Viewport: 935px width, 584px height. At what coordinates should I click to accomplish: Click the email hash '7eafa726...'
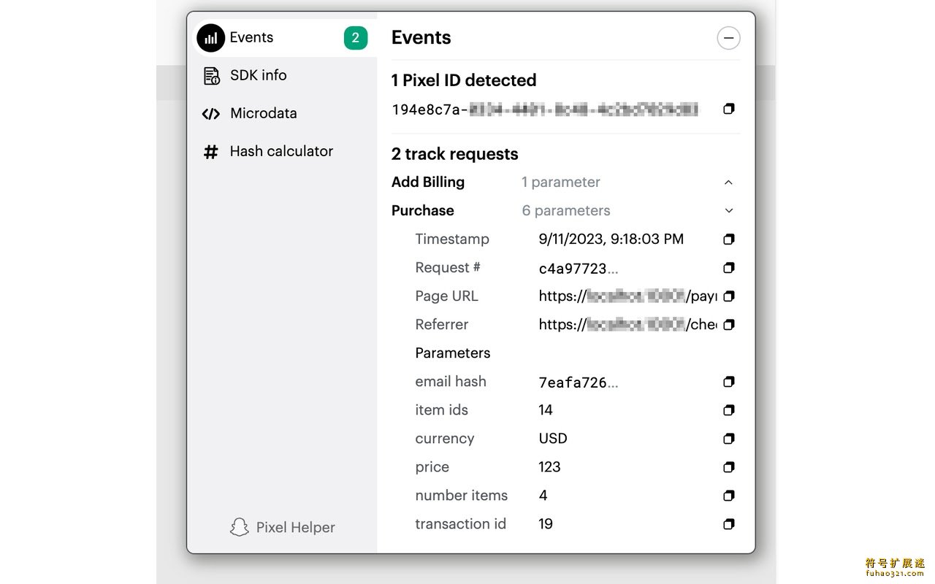click(x=579, y=383)
